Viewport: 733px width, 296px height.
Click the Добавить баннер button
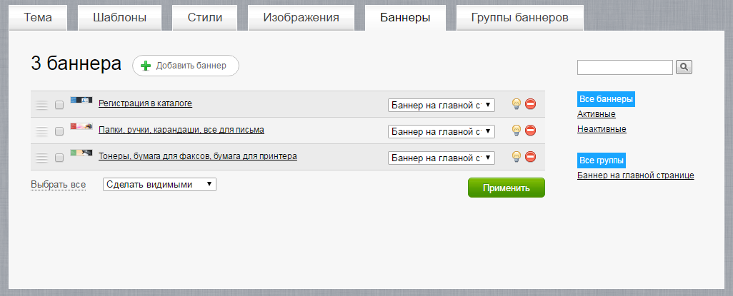pos(185,66)
